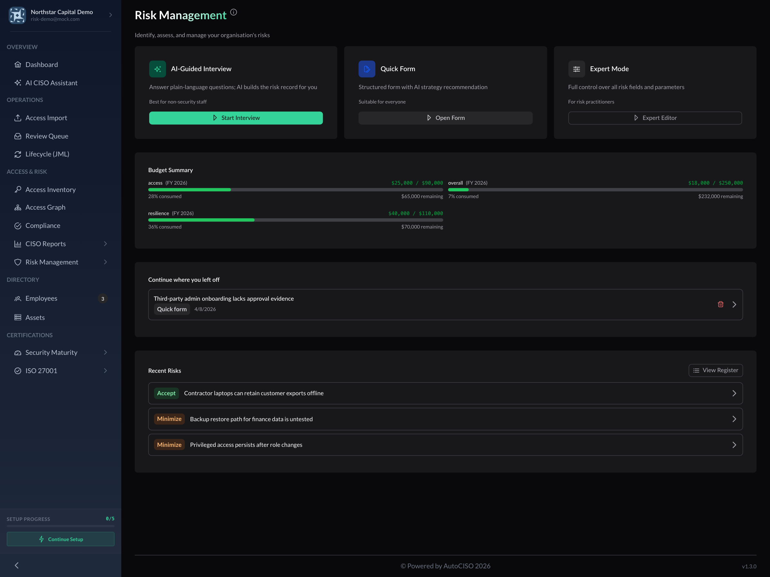Click the resilience budget progress bar

(295, 220)
